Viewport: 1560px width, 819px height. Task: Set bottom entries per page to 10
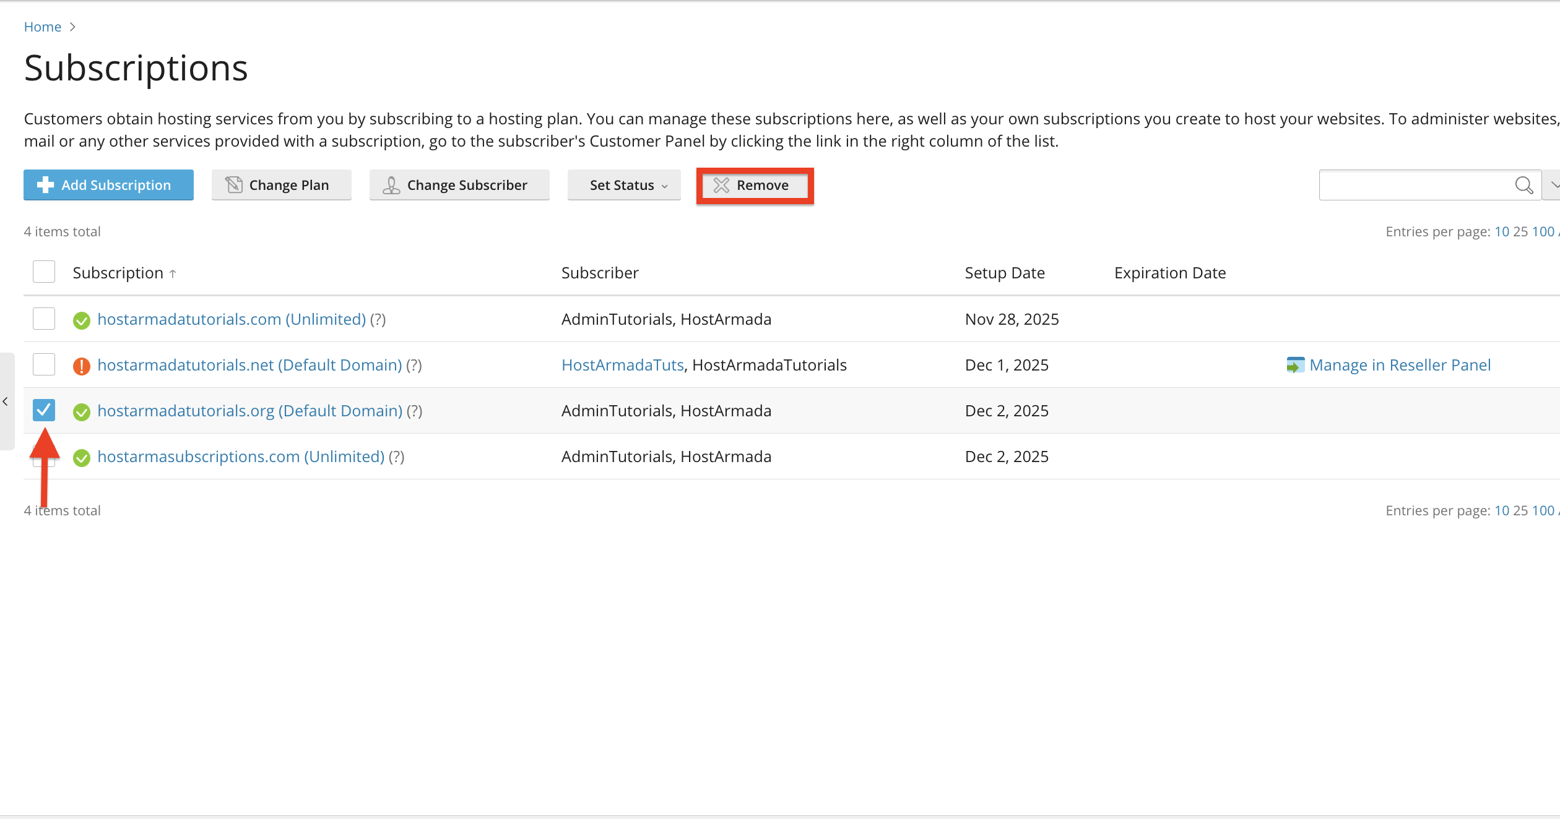point(1502,510)
